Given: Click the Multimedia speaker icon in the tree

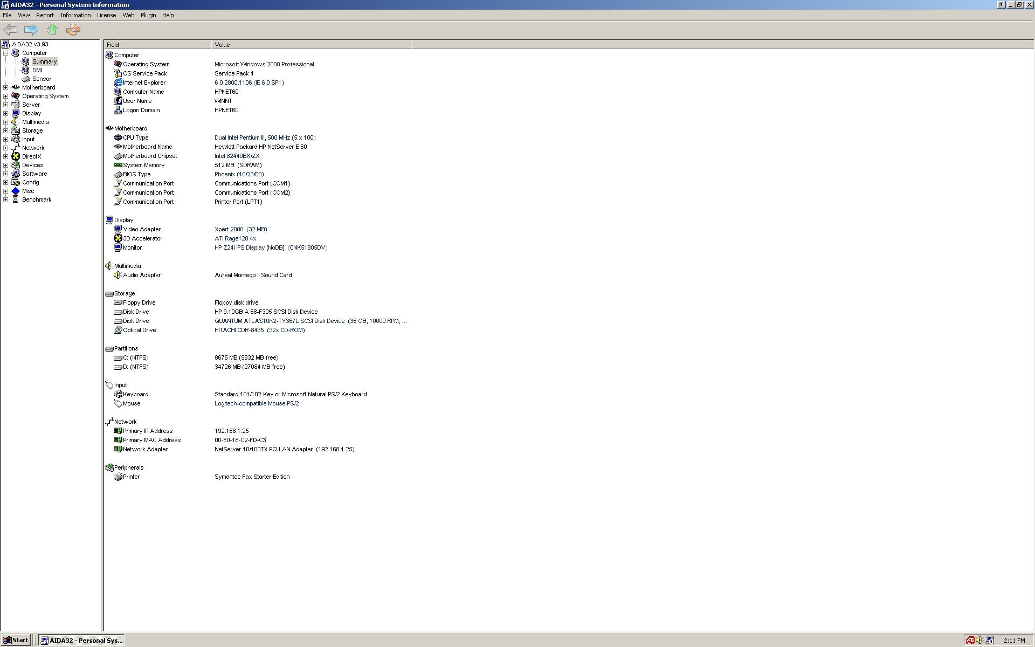Looking at the screenshot, I should click(16, 122).
